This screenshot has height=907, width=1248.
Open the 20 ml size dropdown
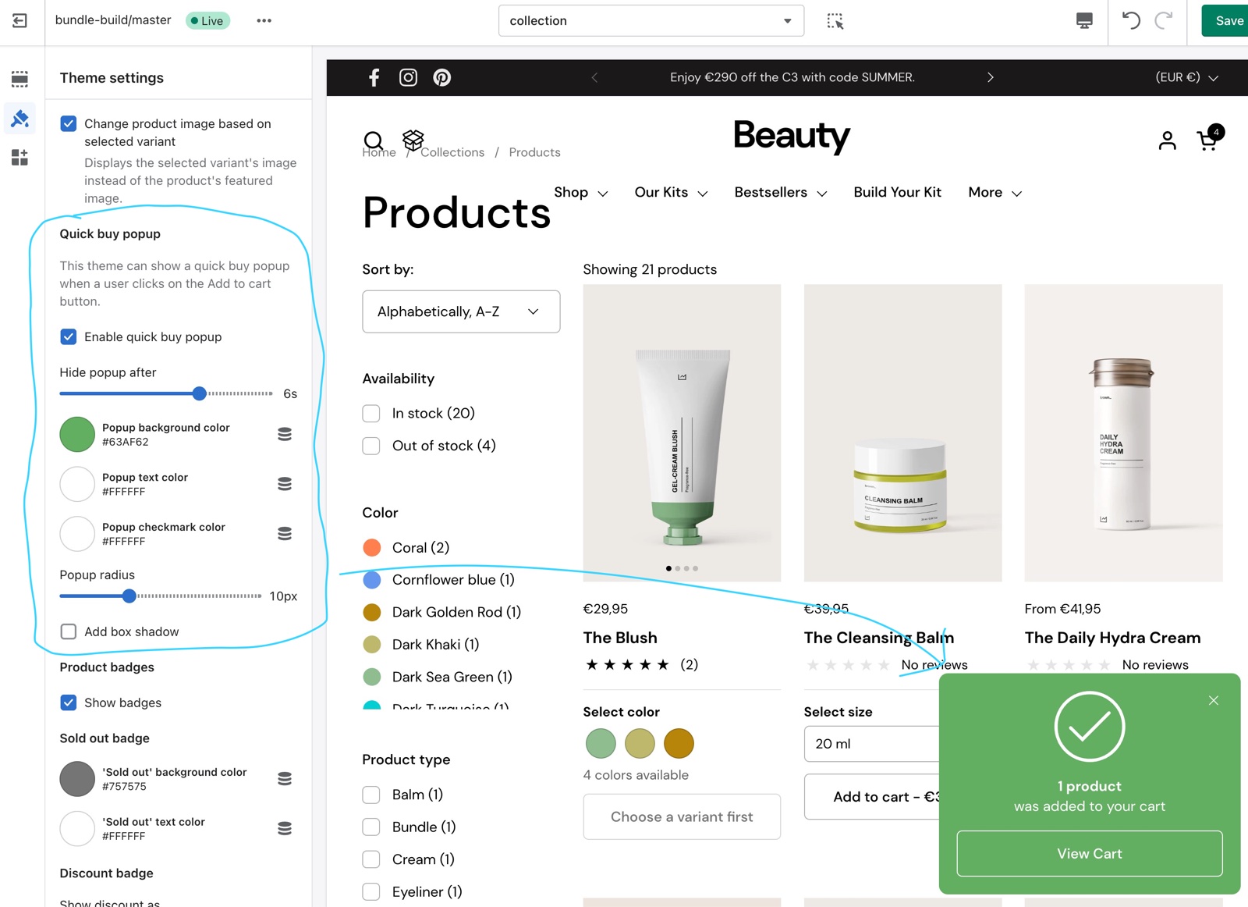click(x=871, y=744)
